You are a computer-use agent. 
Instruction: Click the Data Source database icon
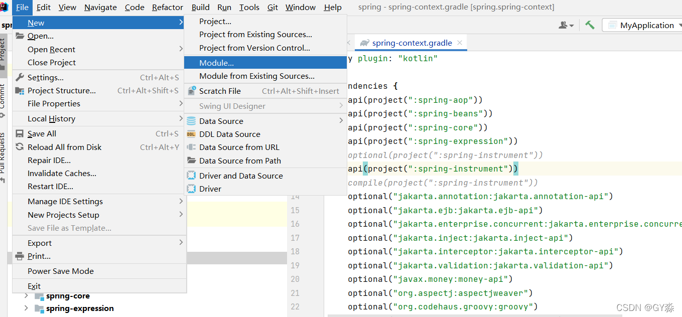coord(191,121)
